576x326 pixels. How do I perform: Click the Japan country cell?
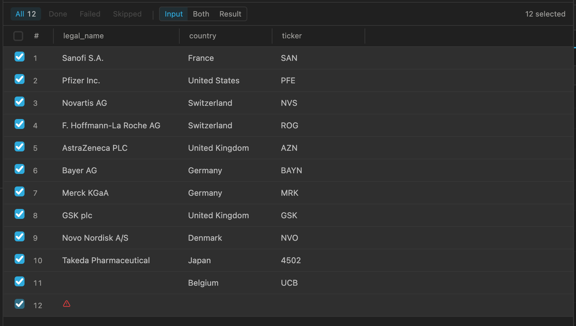(x=200, y=261)
